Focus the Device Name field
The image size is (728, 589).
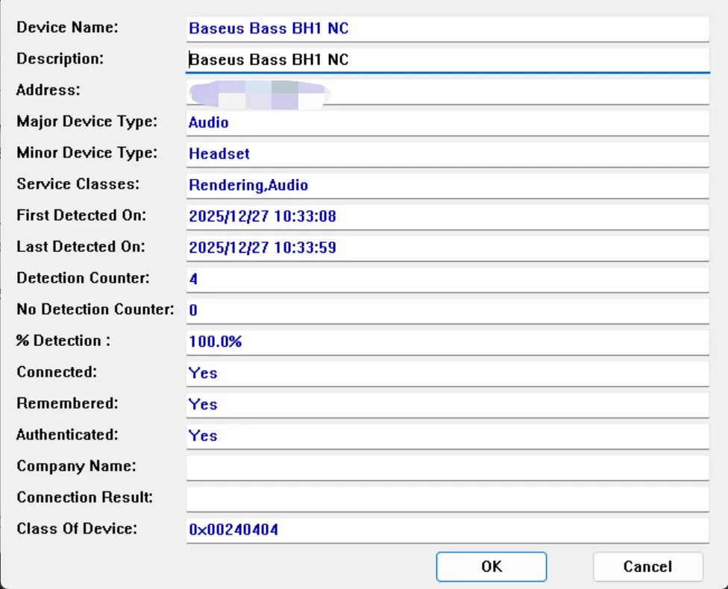tap(448, 29)
